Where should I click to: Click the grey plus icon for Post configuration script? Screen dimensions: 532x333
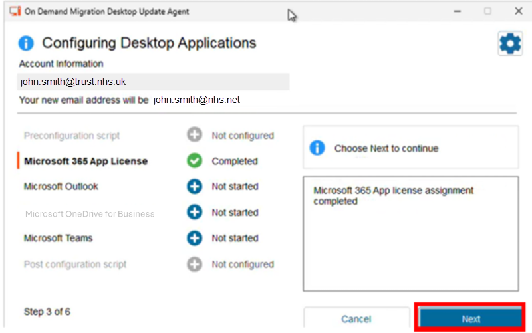(x=194, y=264)
